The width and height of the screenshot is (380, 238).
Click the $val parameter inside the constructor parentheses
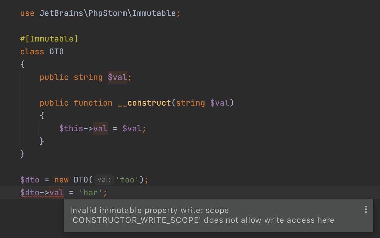[220, 103]
